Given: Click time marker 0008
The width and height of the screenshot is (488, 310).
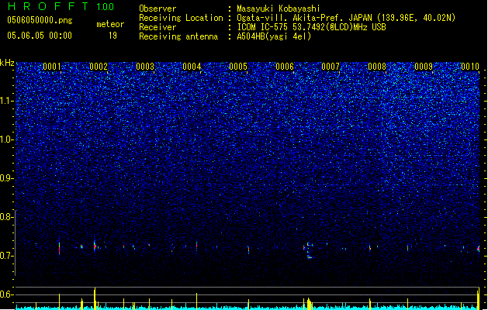Looking at the screenshot, I should tap(377, 66).
